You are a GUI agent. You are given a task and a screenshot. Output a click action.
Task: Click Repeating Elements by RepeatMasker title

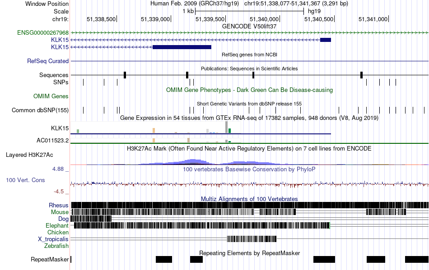[249, 253]
